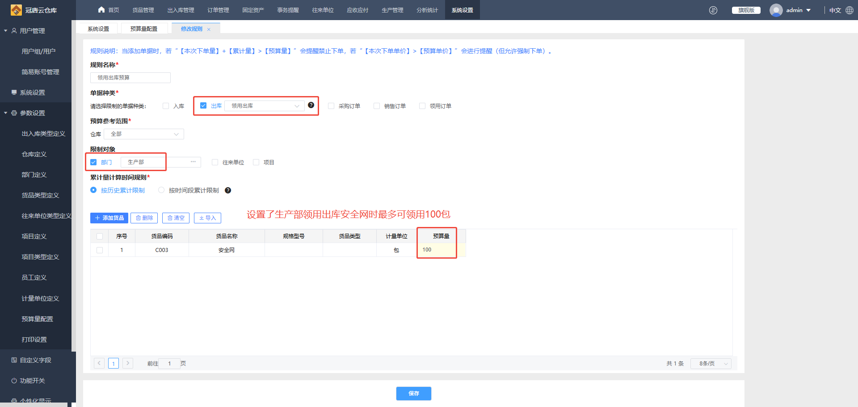Open the 生产管理 top menu

click(392, 10)
